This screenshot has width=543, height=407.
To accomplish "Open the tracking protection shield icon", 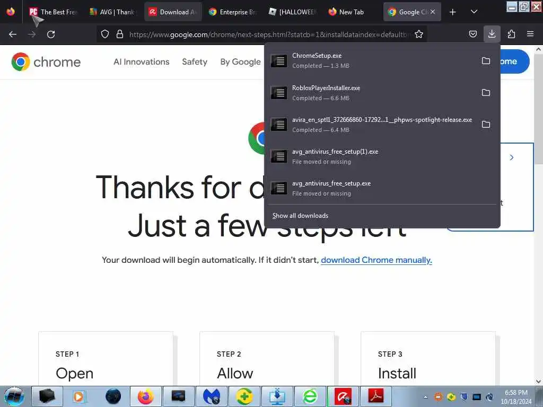I will click(x=105, y=34).
